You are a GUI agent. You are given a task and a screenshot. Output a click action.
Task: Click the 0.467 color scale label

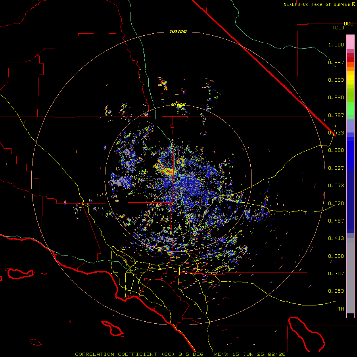(x=336, y=221)
